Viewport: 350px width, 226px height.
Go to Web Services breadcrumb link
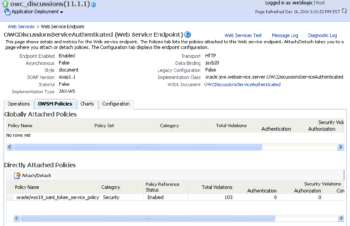pos(21,26)
